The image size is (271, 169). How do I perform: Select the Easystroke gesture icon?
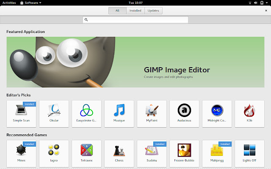point(86,110)
